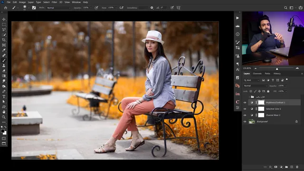Delete layer with the trash icon

click(x=297, y=167)
